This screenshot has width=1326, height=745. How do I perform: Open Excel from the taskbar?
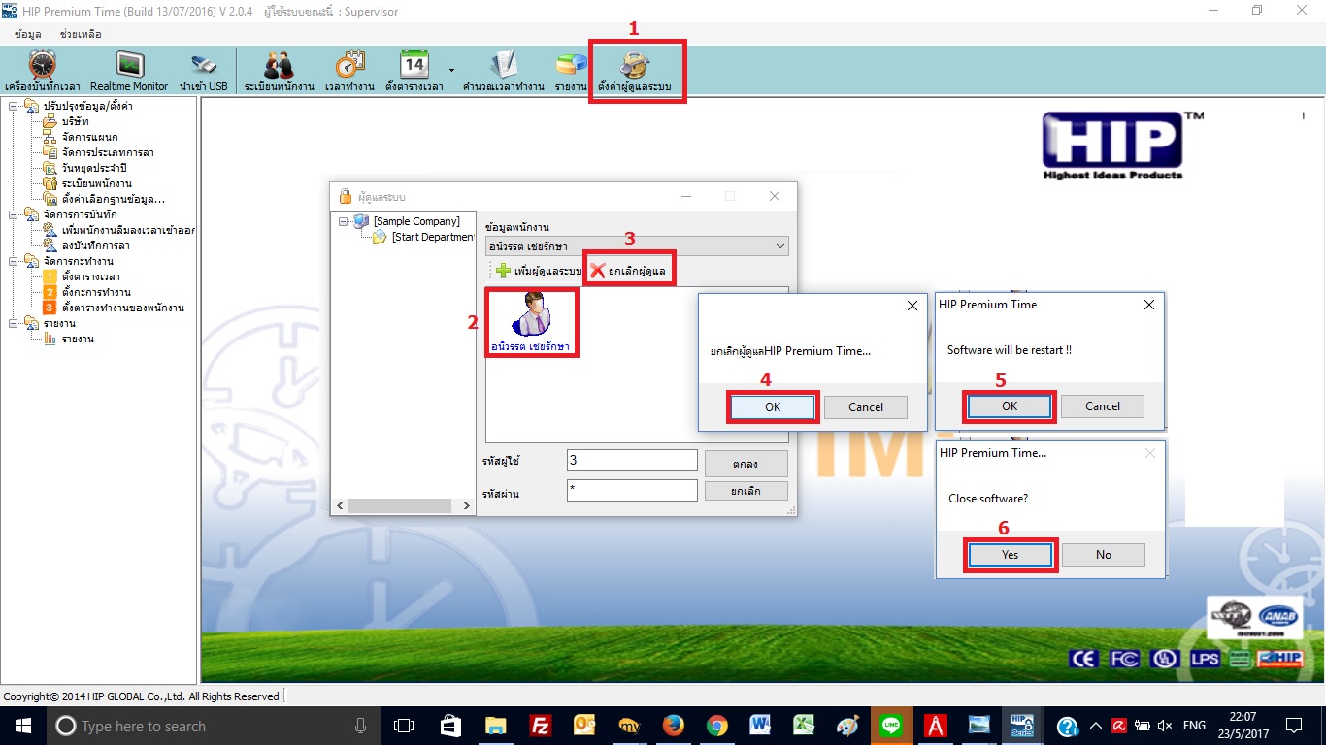point(804,726)
